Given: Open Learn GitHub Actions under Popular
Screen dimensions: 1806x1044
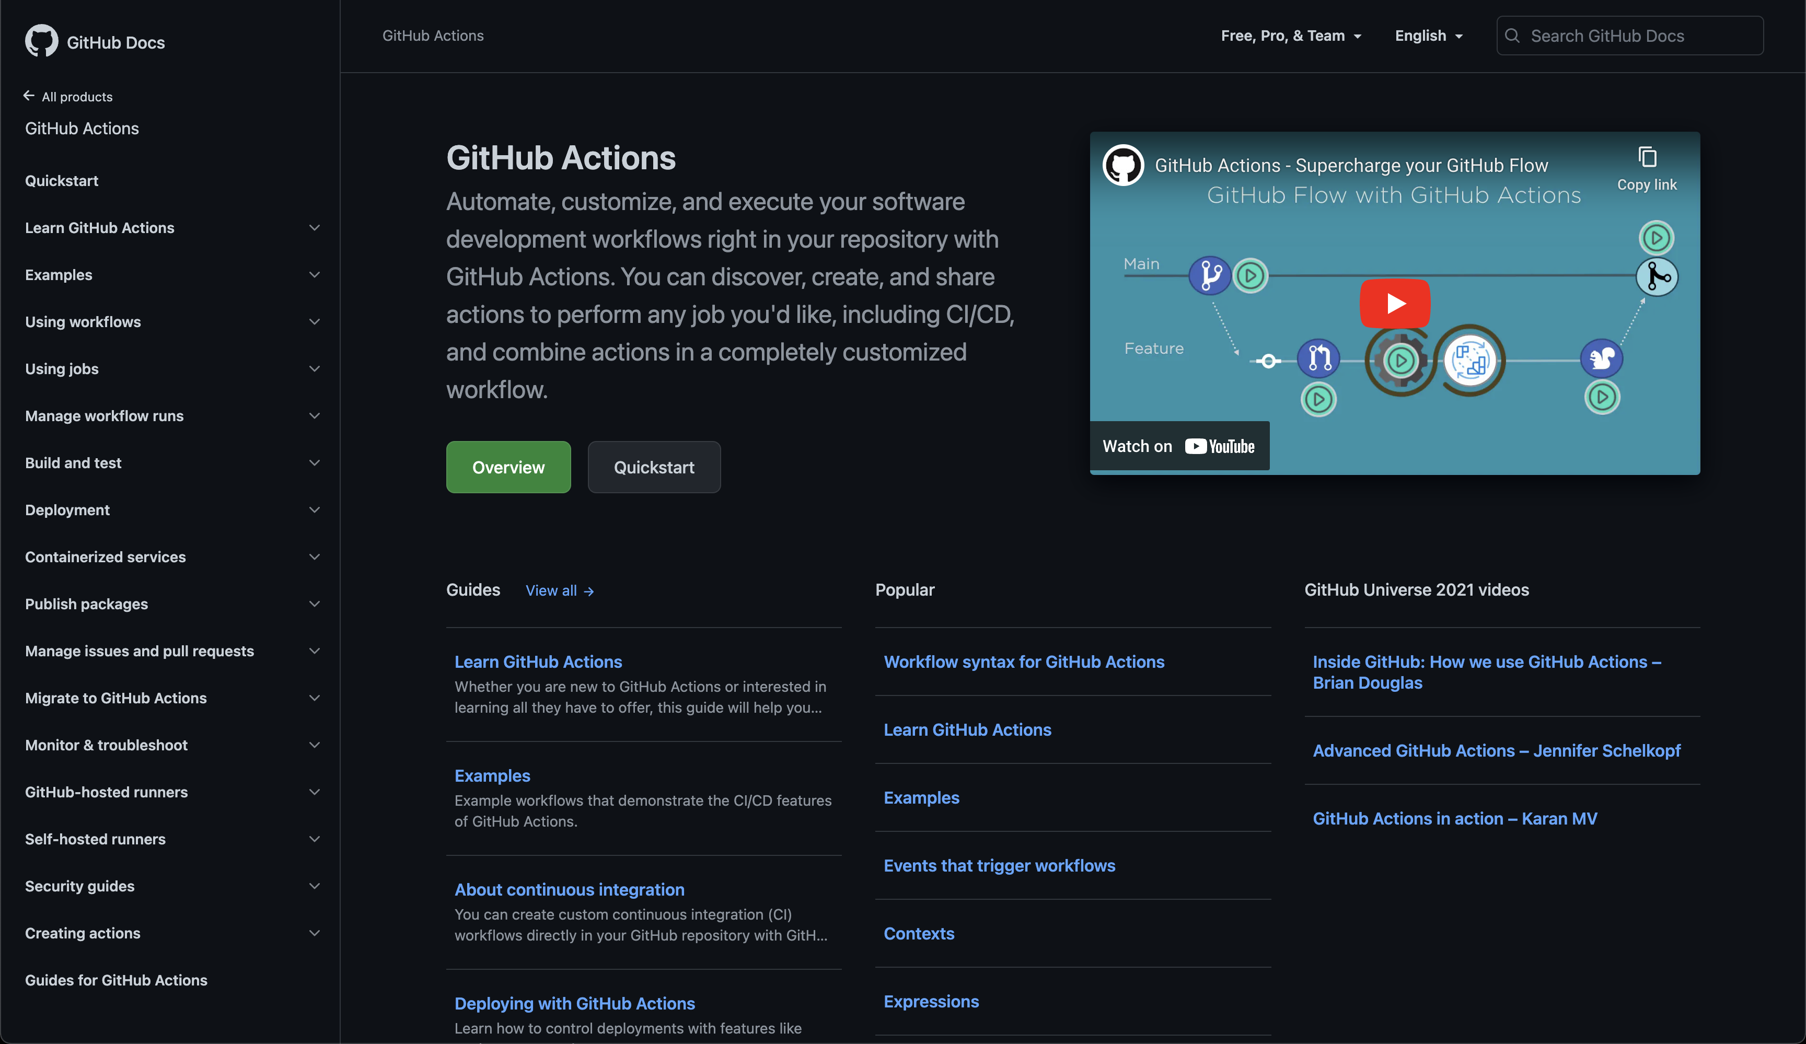Looking at the screenshot, I should click(967, 730).
